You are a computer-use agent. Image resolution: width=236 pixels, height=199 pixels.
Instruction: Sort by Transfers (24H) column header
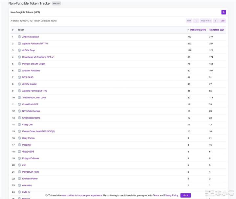tap(198, 30)
